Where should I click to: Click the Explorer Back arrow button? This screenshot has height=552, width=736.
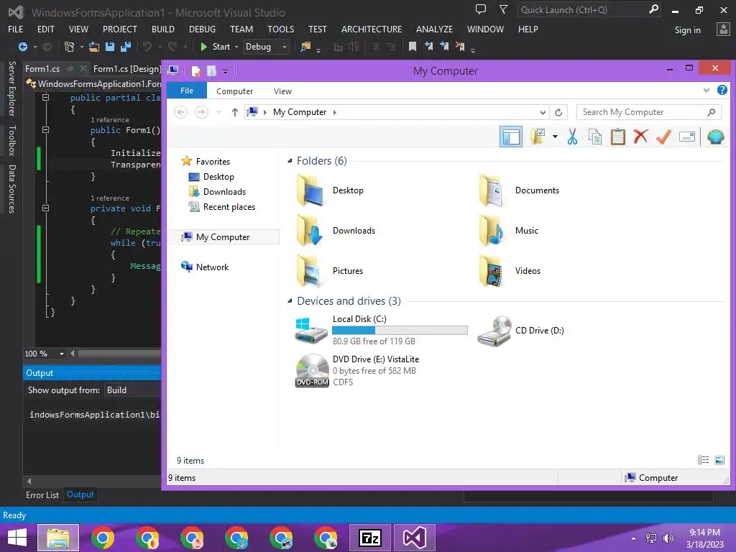click(180, 112)
